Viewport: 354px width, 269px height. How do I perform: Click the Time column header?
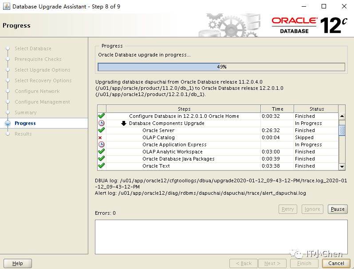click(277, 109)
